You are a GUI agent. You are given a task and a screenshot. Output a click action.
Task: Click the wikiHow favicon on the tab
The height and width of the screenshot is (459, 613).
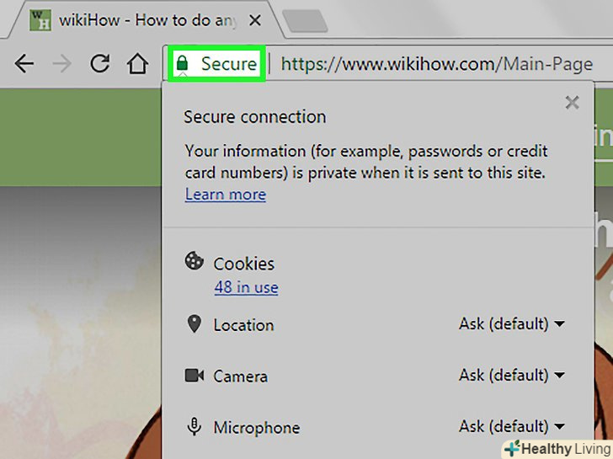coord(40,20)
